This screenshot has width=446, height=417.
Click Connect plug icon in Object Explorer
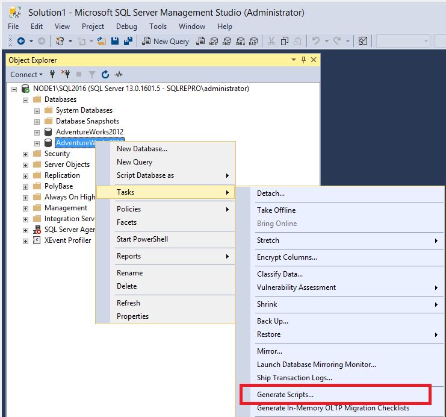click(52, 74)
